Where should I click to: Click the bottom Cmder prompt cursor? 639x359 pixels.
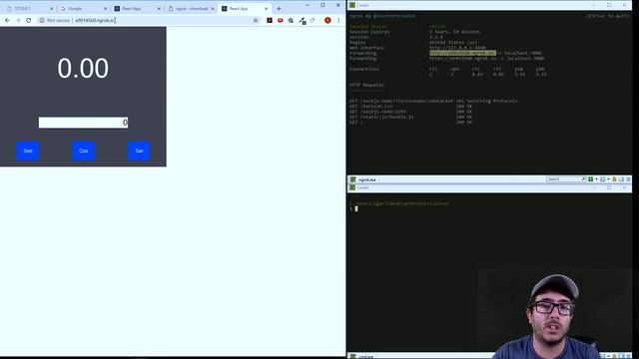click(356, 208)
